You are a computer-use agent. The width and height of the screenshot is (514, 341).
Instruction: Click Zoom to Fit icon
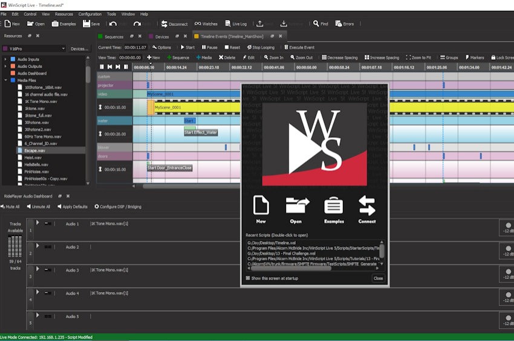click(x=408, y=57)
